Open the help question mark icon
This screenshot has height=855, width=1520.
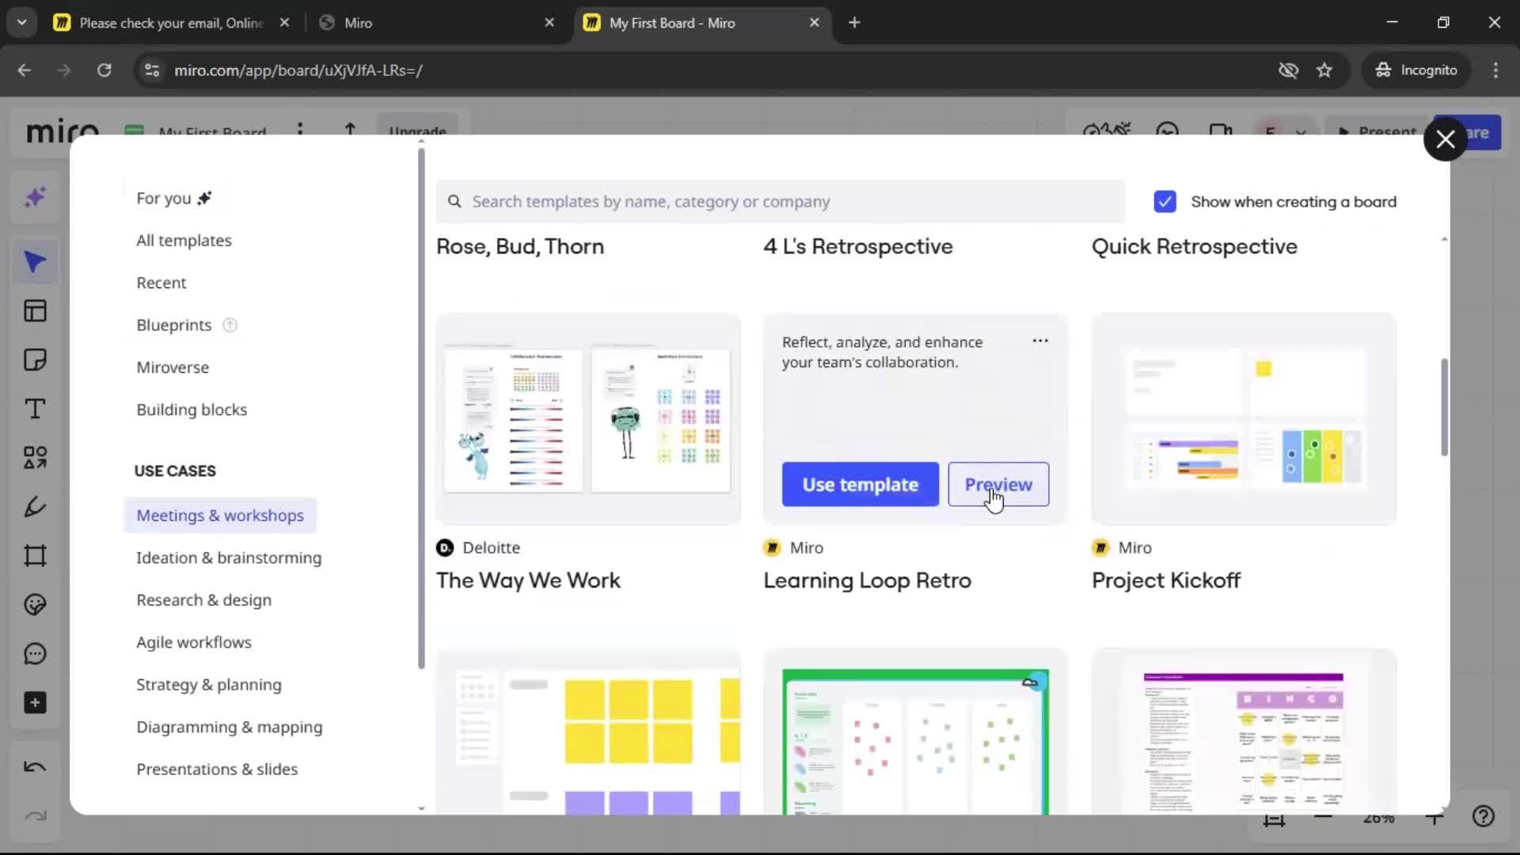(x=1484, y=816)
